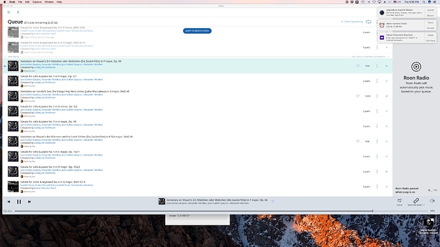Viewport: 440px width, 247px height.
Task: Grab reorder handle for Ein Mädchen variations row
Action: (386, 66)
